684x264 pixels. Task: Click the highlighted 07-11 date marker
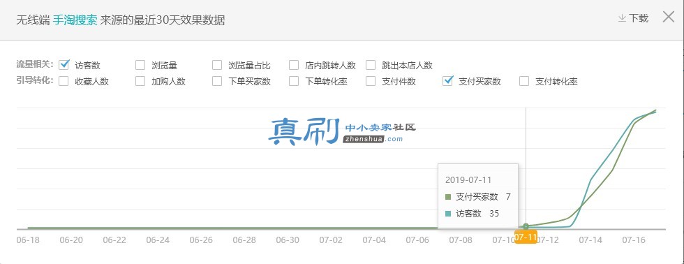526,237
